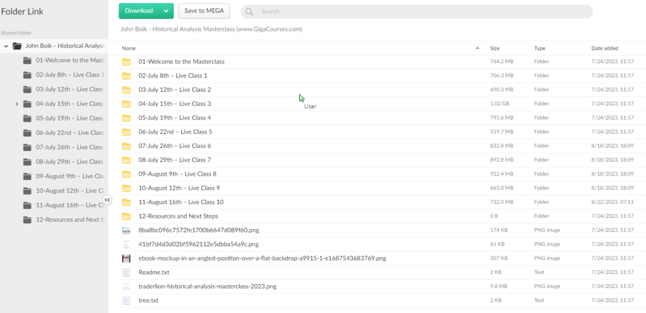
Task: Click the green Download button
Action: coord(139,11)
